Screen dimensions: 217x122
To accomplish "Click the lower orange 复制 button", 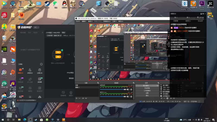I will (58, 57).
